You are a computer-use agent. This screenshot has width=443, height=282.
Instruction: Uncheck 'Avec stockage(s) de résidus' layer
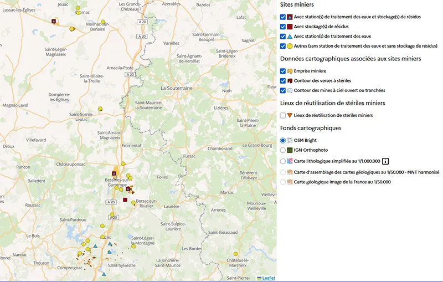284,27
